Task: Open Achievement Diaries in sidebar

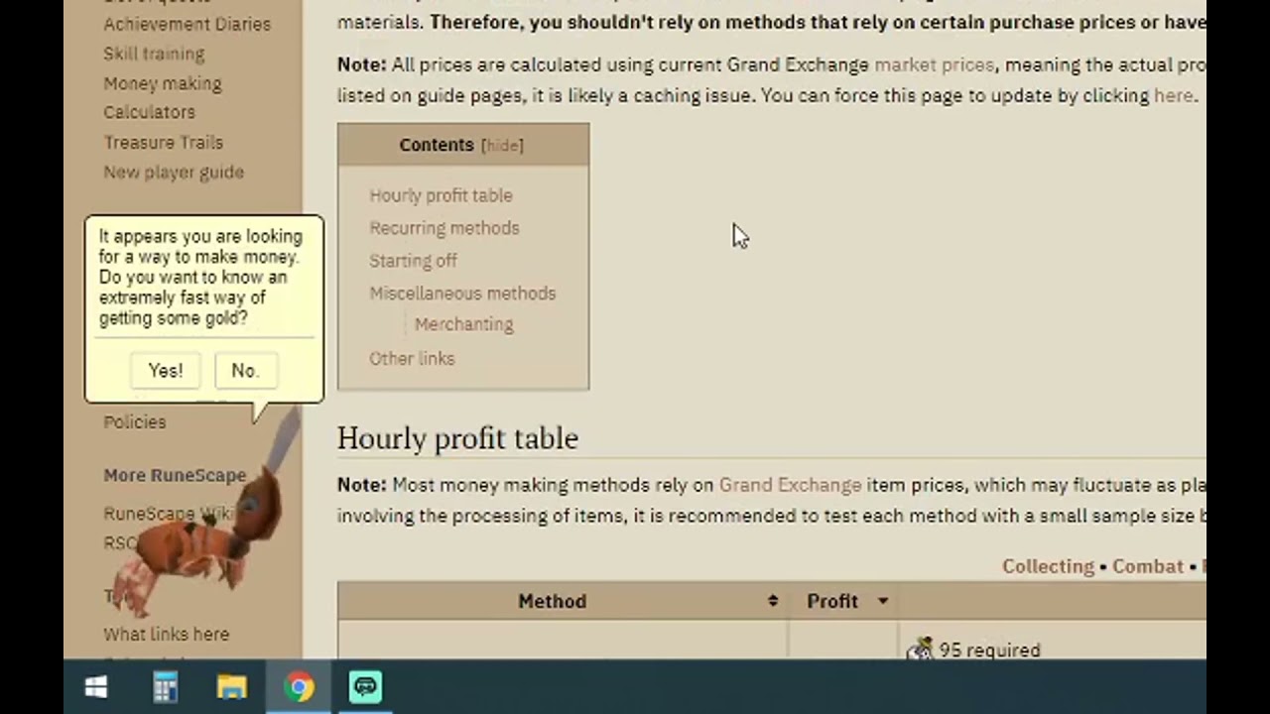Action: (187, 24)
